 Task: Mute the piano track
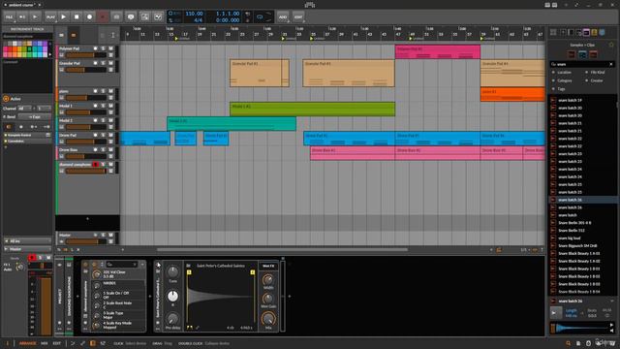[x=110, y=91]
